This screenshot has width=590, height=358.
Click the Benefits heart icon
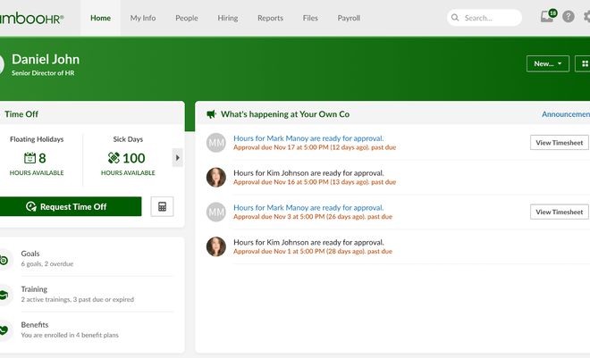tap(4, 330)
